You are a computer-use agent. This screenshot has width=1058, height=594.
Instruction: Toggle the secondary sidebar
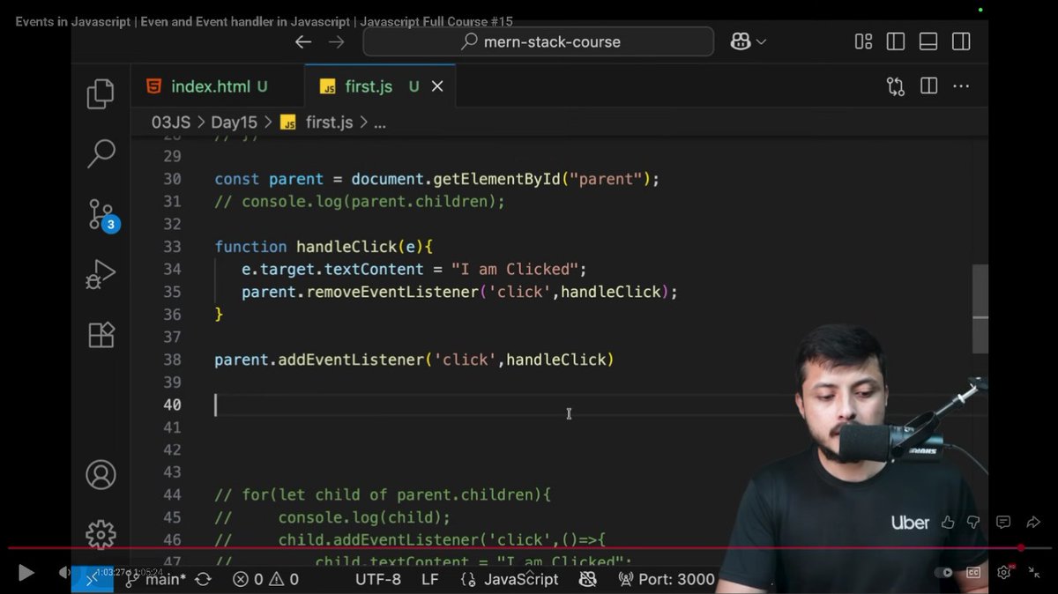click(960, 41)
